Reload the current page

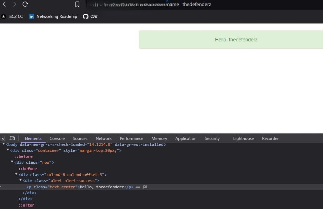click(x=25, y=4)
